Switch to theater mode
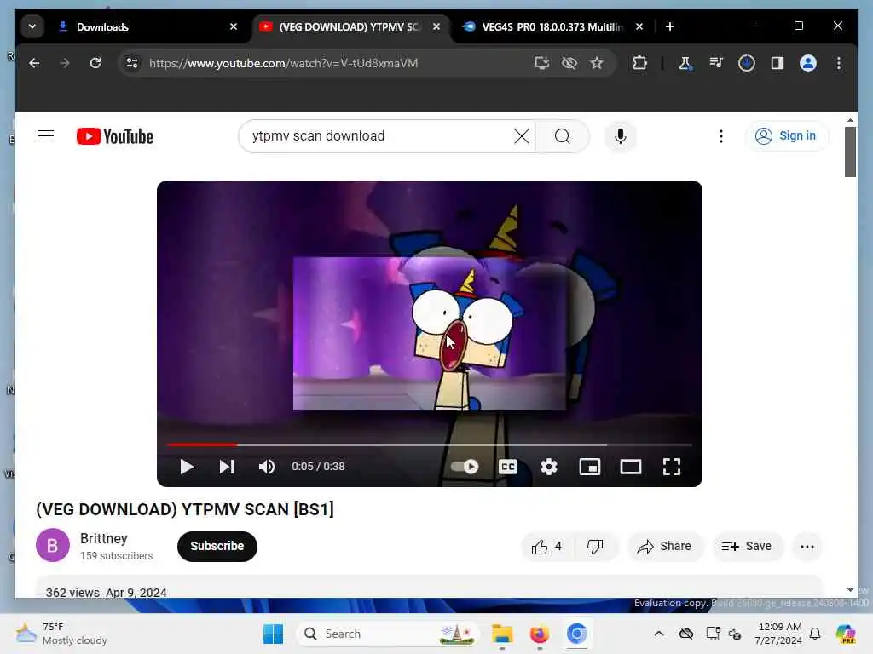The width and height of the screenshot is (873, 654). coord(631,467)
